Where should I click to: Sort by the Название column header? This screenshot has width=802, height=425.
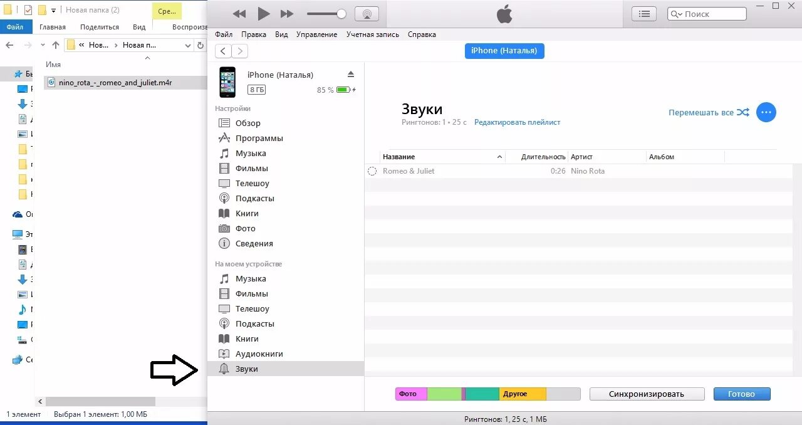pos(442,157)
